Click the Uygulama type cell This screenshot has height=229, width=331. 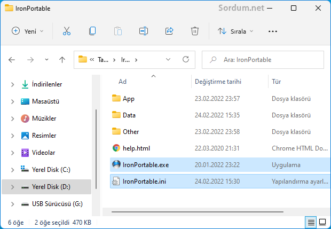[286, 165]
